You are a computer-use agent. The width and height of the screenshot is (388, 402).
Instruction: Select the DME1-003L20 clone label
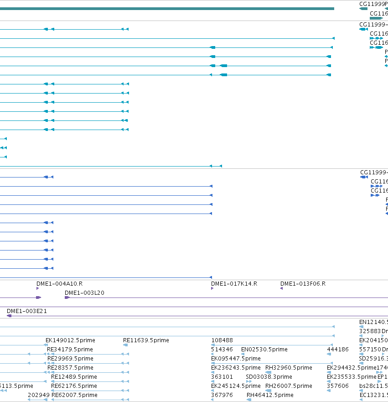click(84, 293)
